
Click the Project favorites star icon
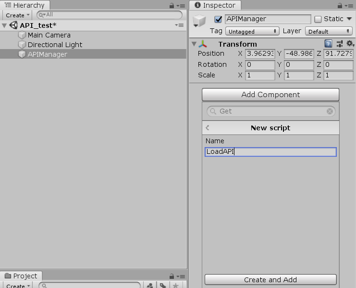[175, 285]
